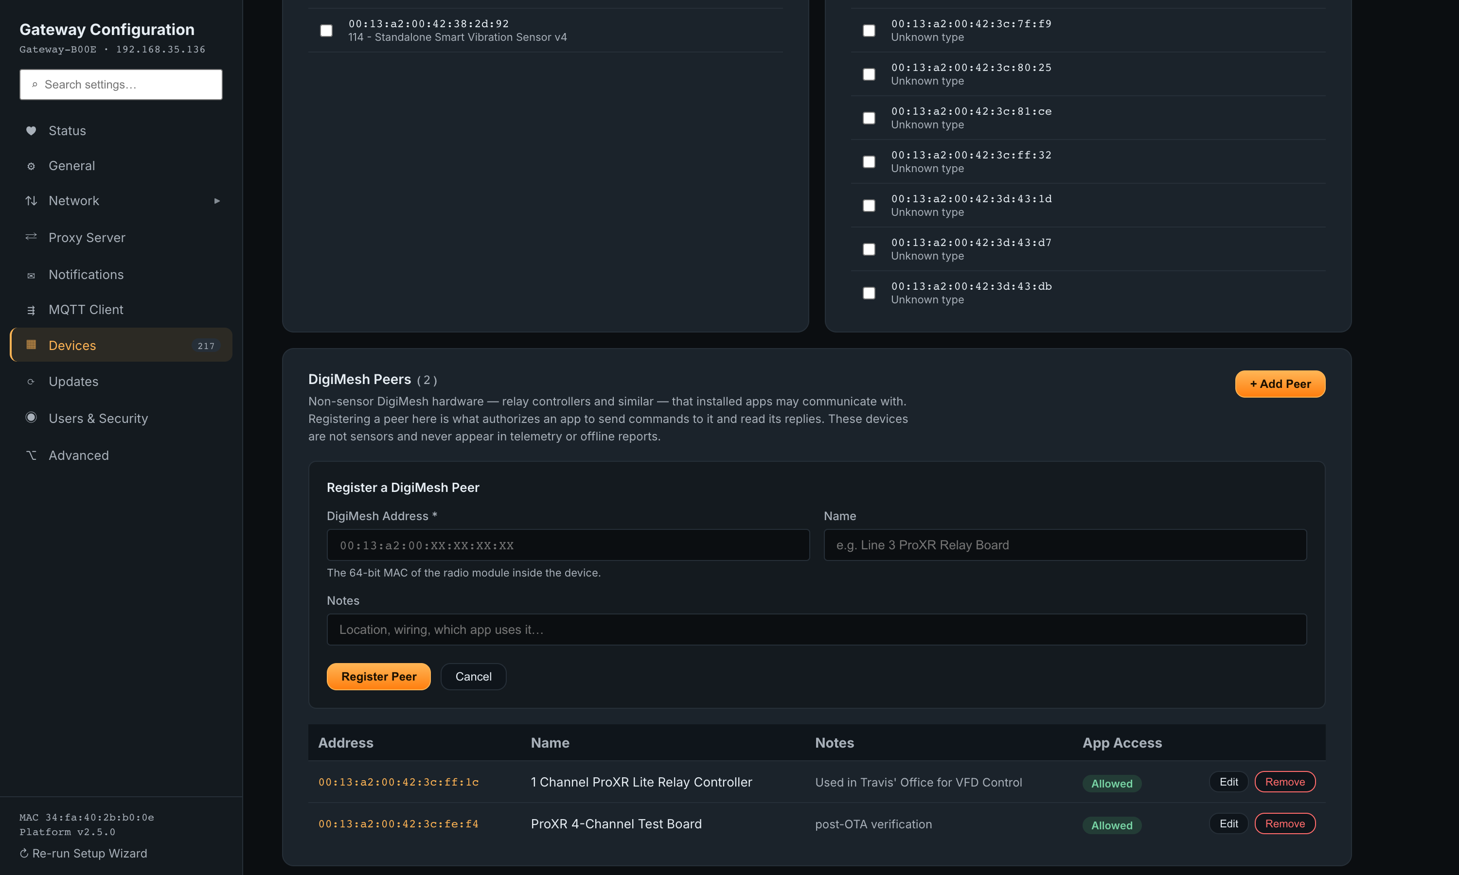The height and width of the screenshot is (875, 1459).
Task: Click the 'post-OTA verification' note
Action: (x=873, y=824)
